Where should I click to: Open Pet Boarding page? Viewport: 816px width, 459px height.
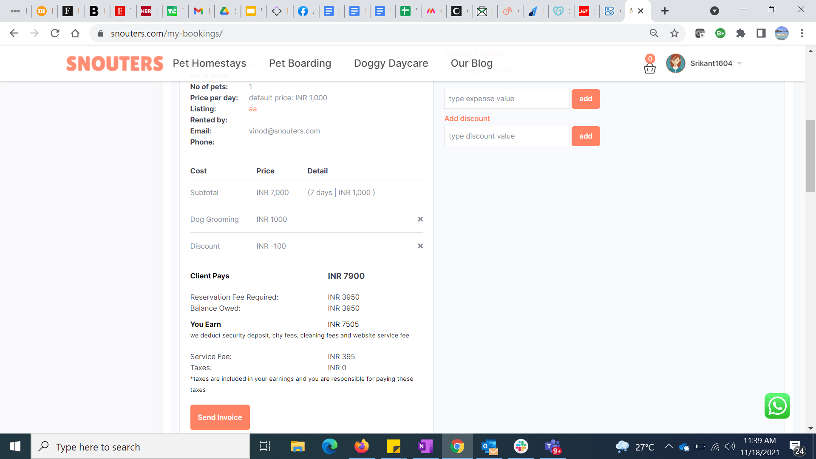click(x=300, y=63)
